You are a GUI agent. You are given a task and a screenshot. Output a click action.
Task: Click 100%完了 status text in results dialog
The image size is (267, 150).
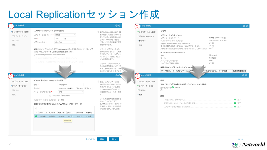tap(178, 87)
